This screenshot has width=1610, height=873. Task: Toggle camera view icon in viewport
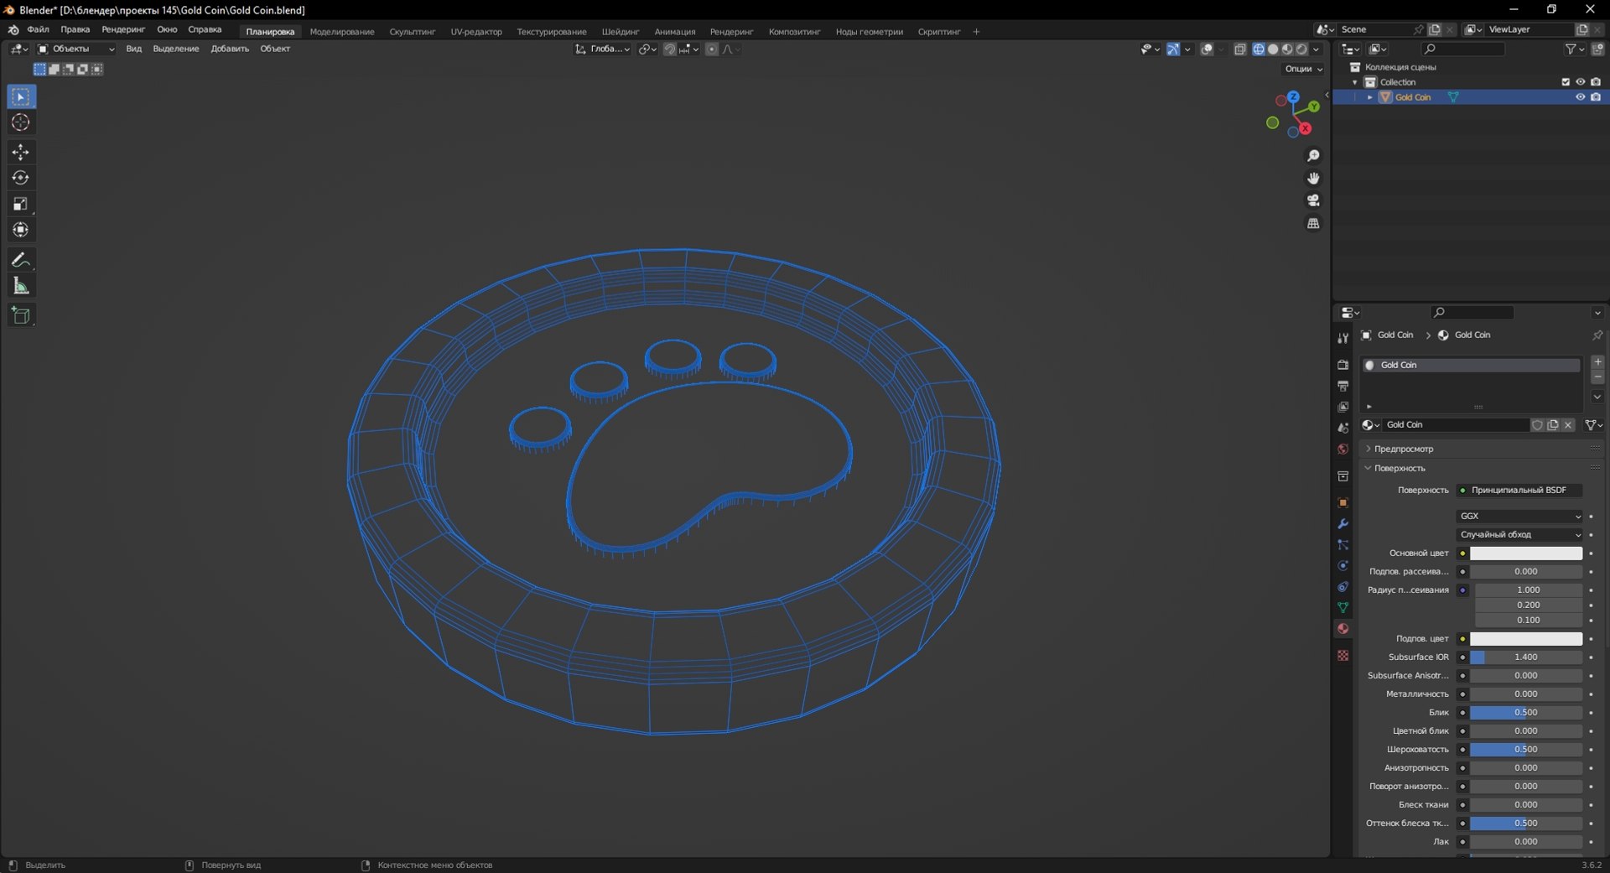click(x=1313, y=200)
